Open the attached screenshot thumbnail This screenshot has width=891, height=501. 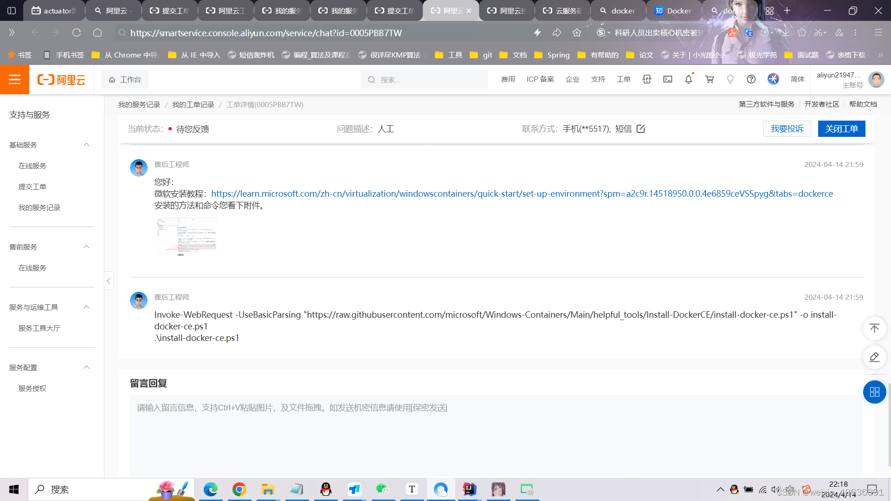186,236
